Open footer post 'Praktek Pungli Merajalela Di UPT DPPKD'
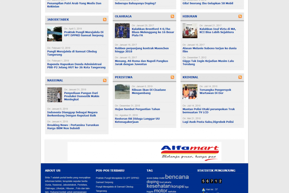This screenshot has height=193, width=289. (117, 180)
